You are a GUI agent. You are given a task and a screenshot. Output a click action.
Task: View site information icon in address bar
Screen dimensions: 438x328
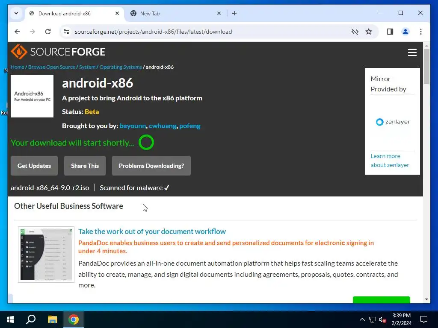click(66, 32)
